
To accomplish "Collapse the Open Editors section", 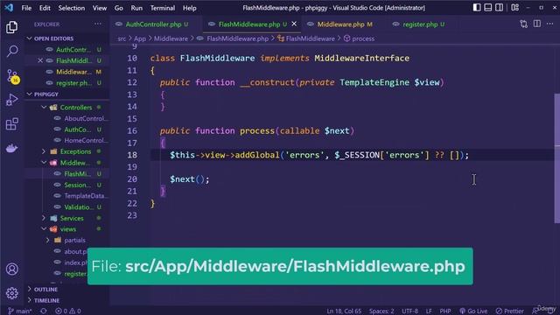I will (x=53, y=38).
